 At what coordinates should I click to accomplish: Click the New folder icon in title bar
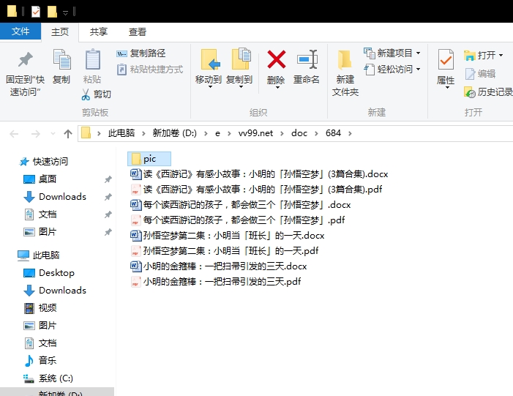52,12
